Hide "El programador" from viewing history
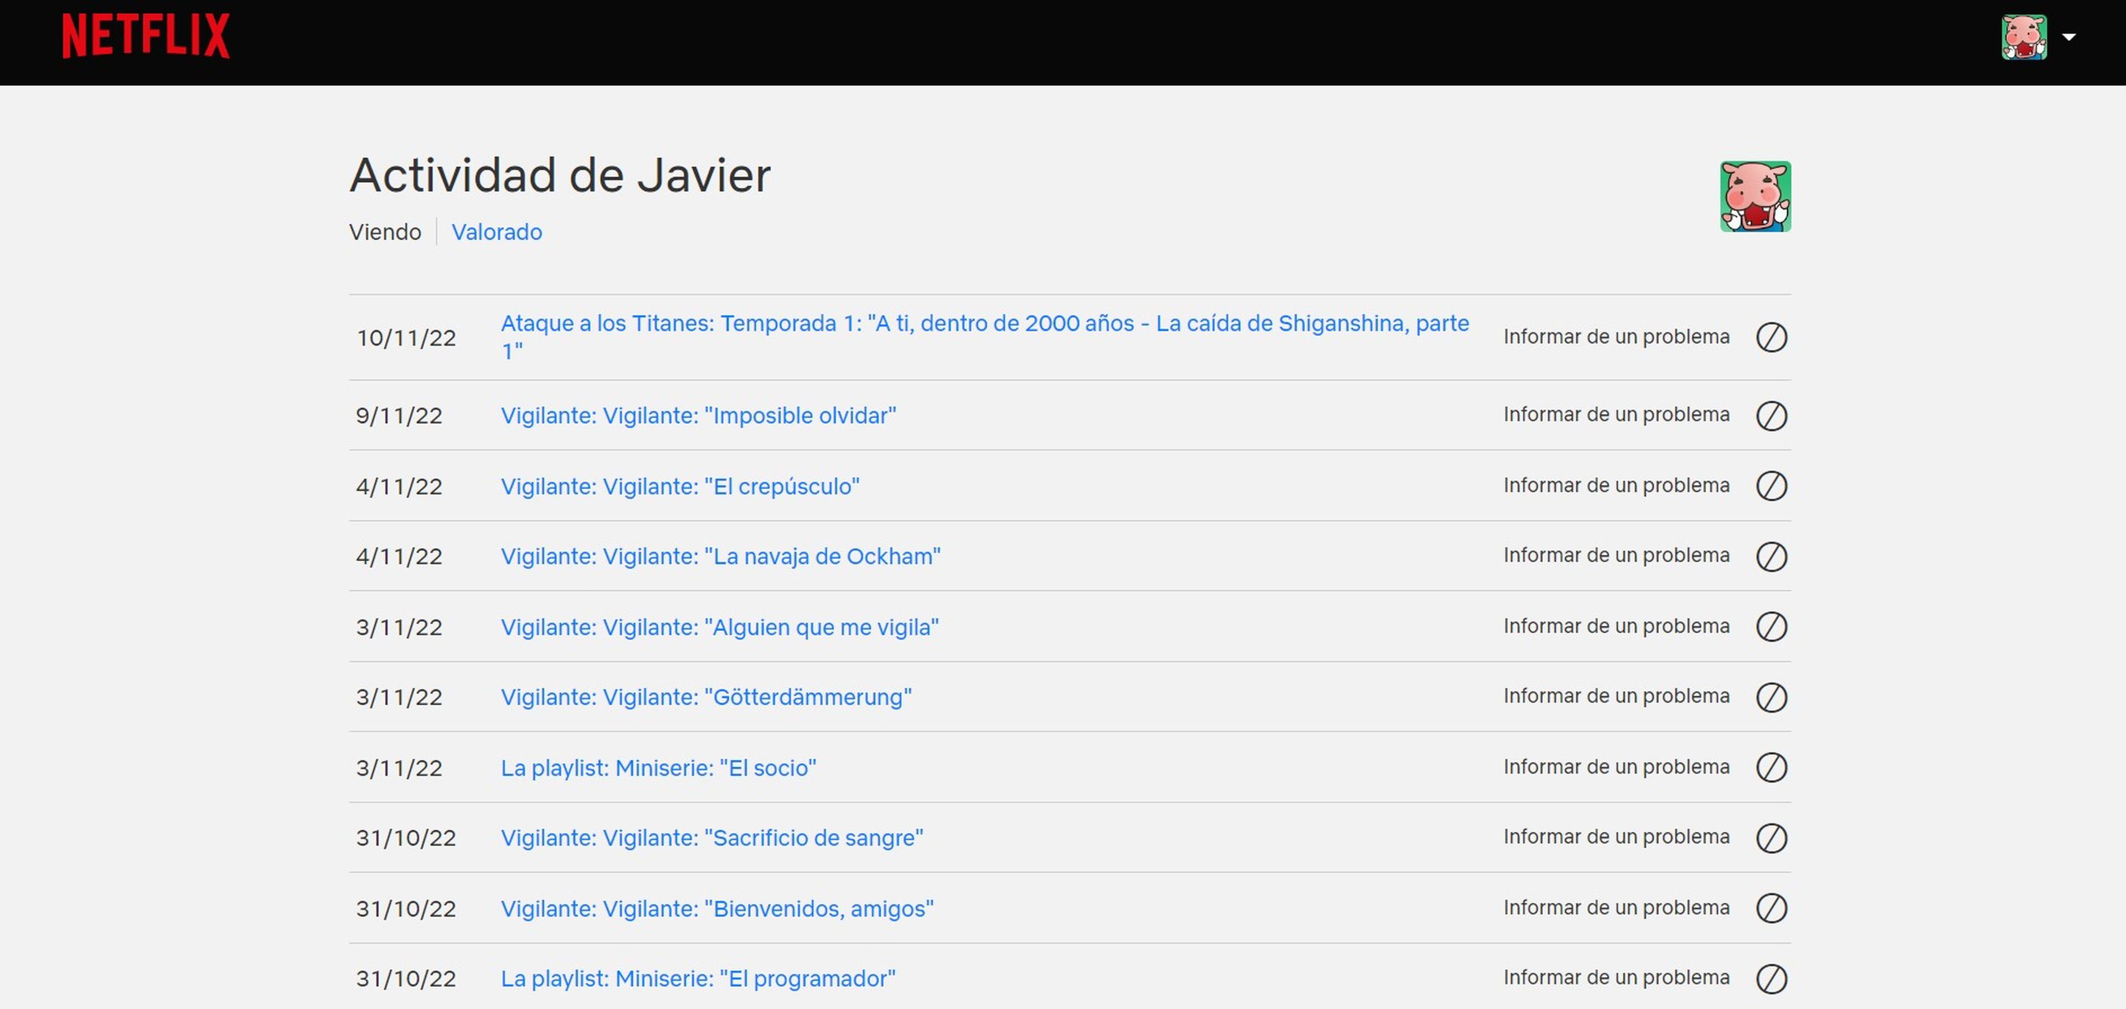The image size is (2126, 1009). point(1771,980)
